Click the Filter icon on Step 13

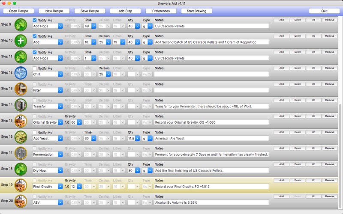(21, 89)
